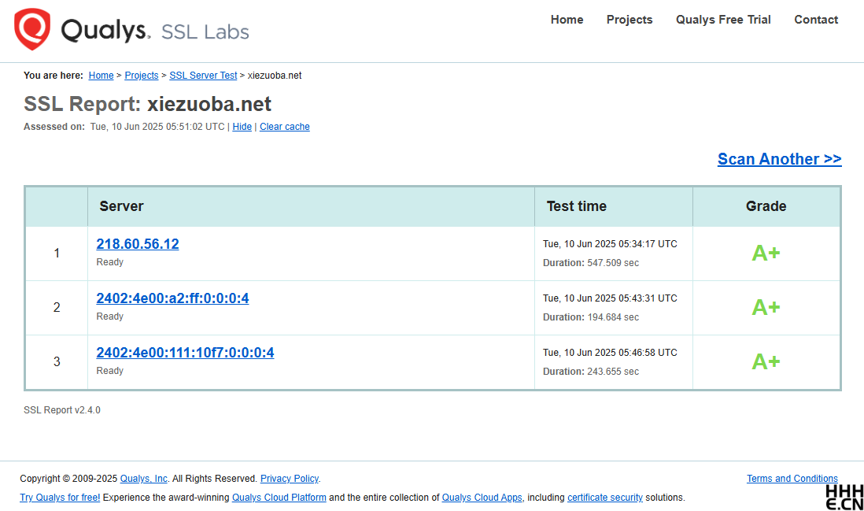Open report for 2402:4e00:111:10f7:0:0:0:4
Viewport: 864px width, 511px height.
coord(185,352)
